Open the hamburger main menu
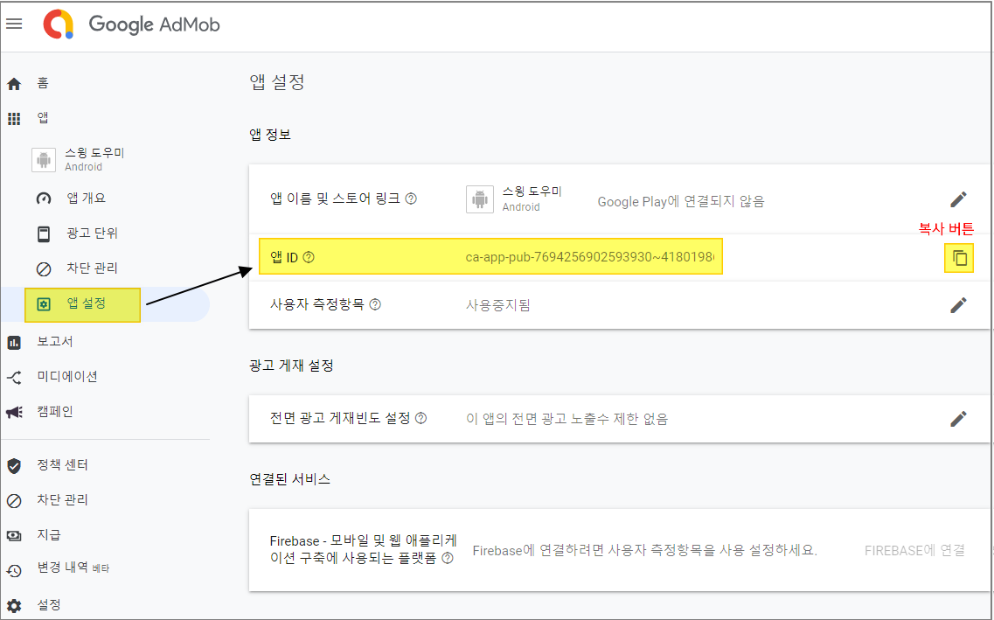The image size is (994, 620). coord(14,24)
